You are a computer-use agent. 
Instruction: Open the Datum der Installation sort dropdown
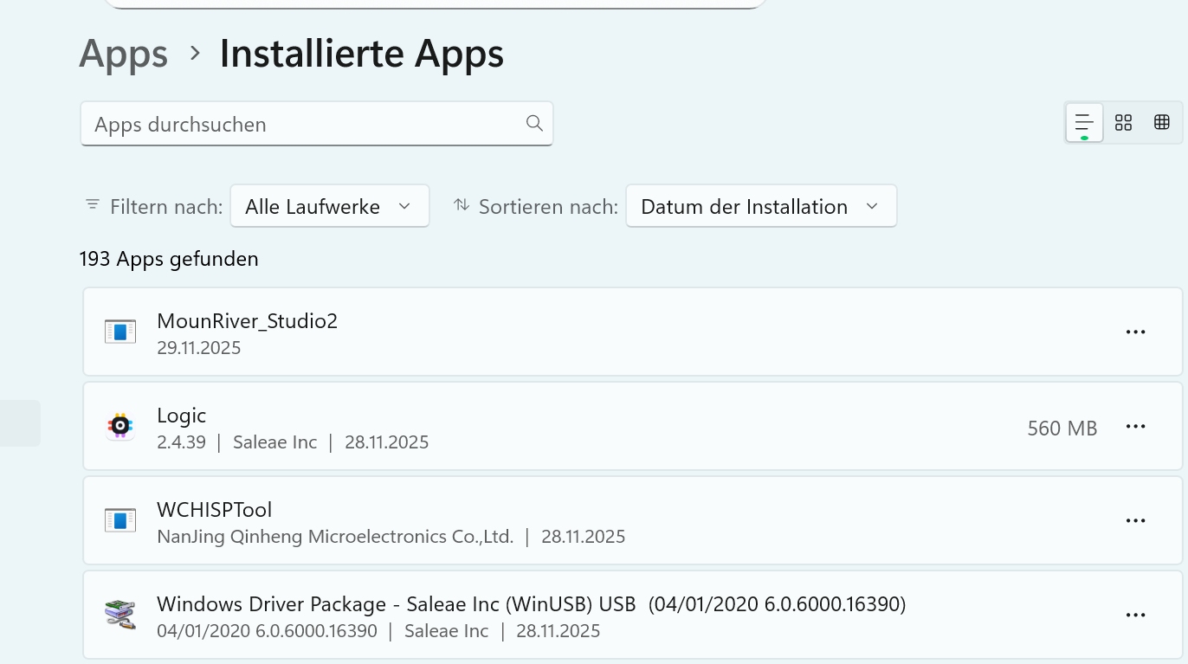click(x=760, y=206)
